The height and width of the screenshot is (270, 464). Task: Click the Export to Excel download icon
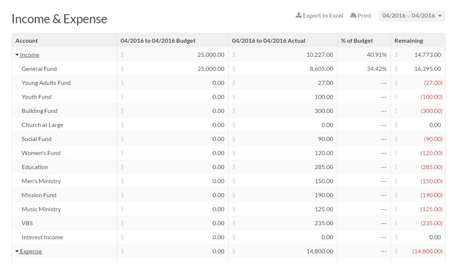[x=299, y=15]
